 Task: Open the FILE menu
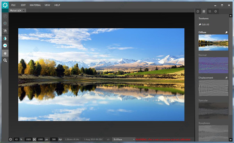tap(13, 5)
